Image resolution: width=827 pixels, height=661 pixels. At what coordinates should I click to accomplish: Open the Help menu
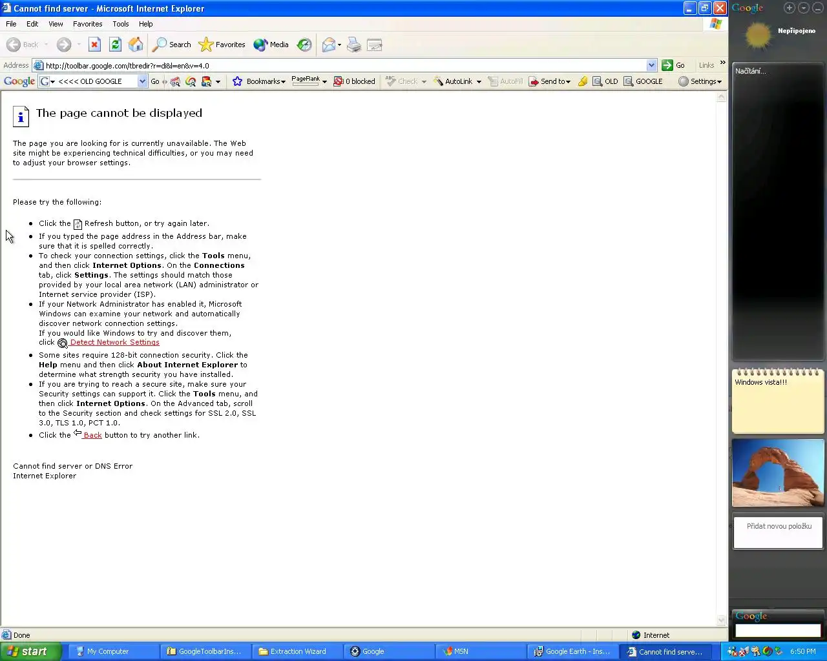(x=146, y=24)
